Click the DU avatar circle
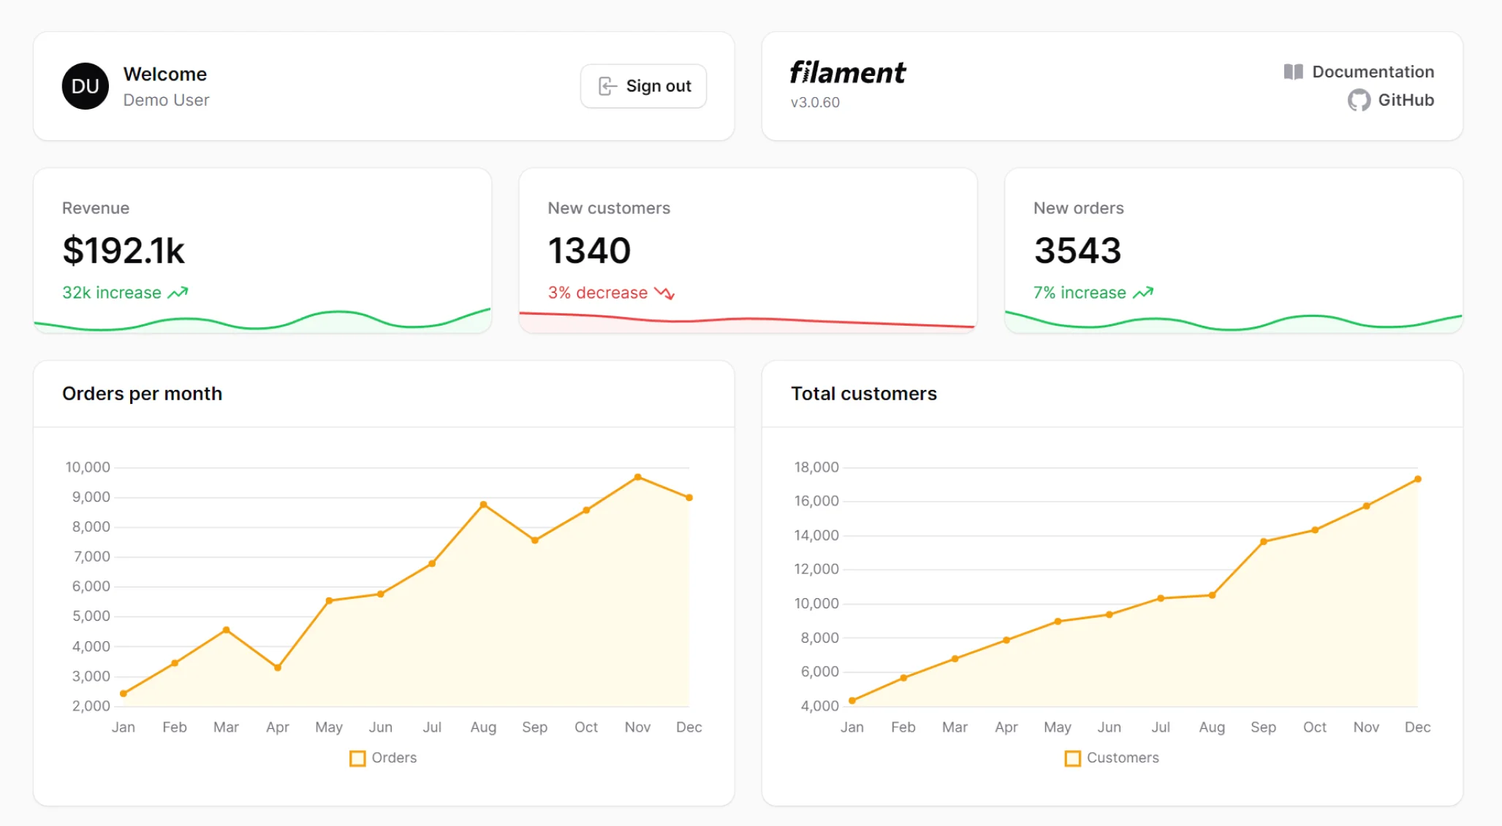 pos(85,85)
